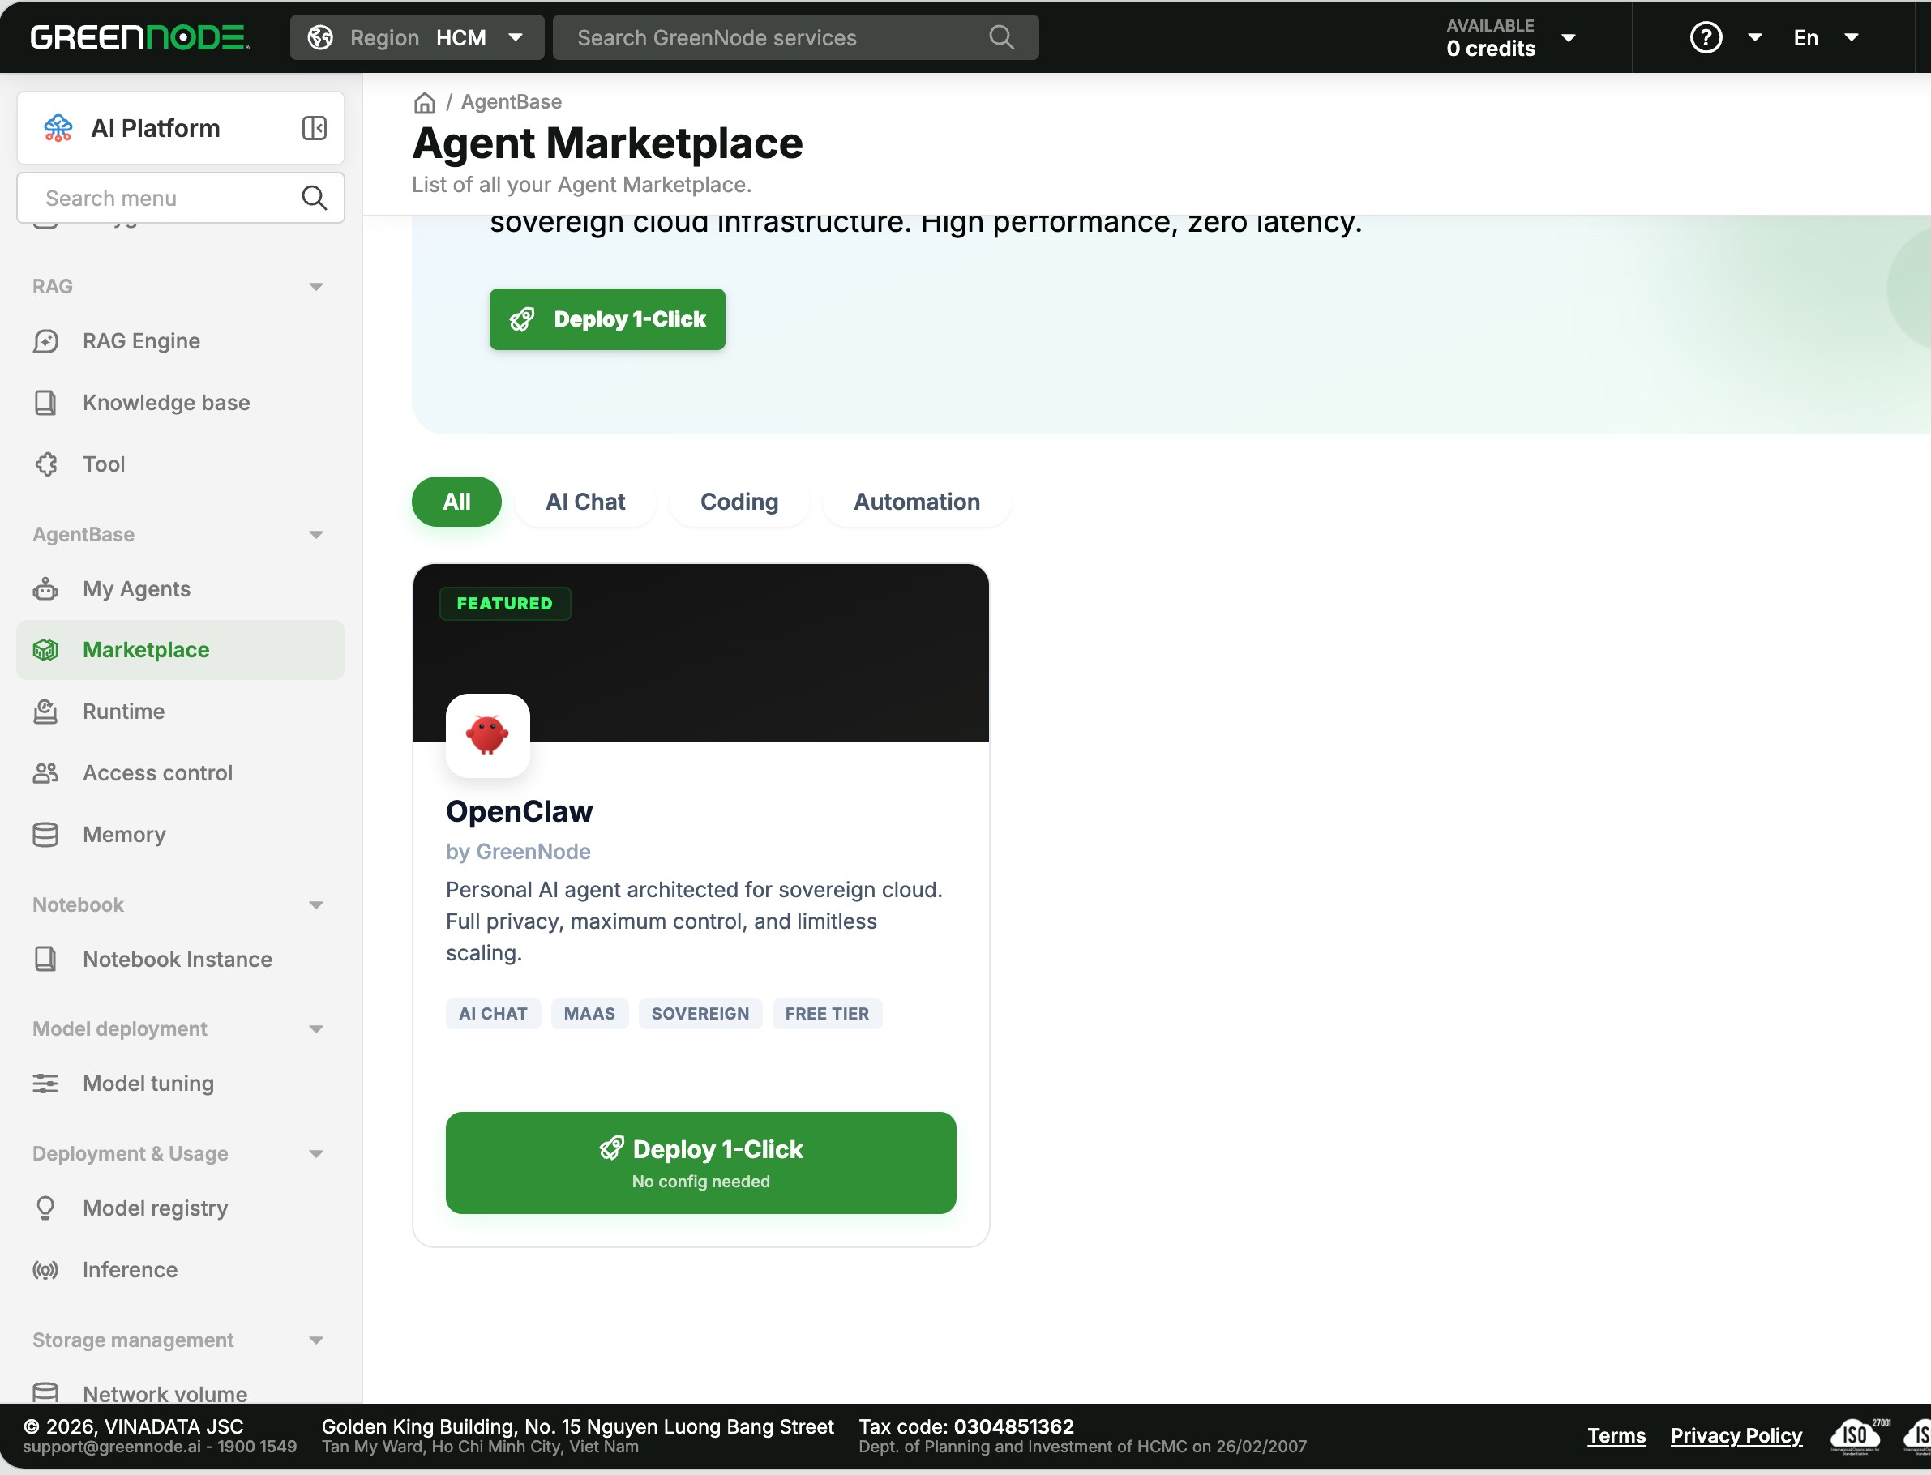This screenshot has width=1931, height=1475.
Task: Click the globe icon beside Region
Action: [320, 38]
